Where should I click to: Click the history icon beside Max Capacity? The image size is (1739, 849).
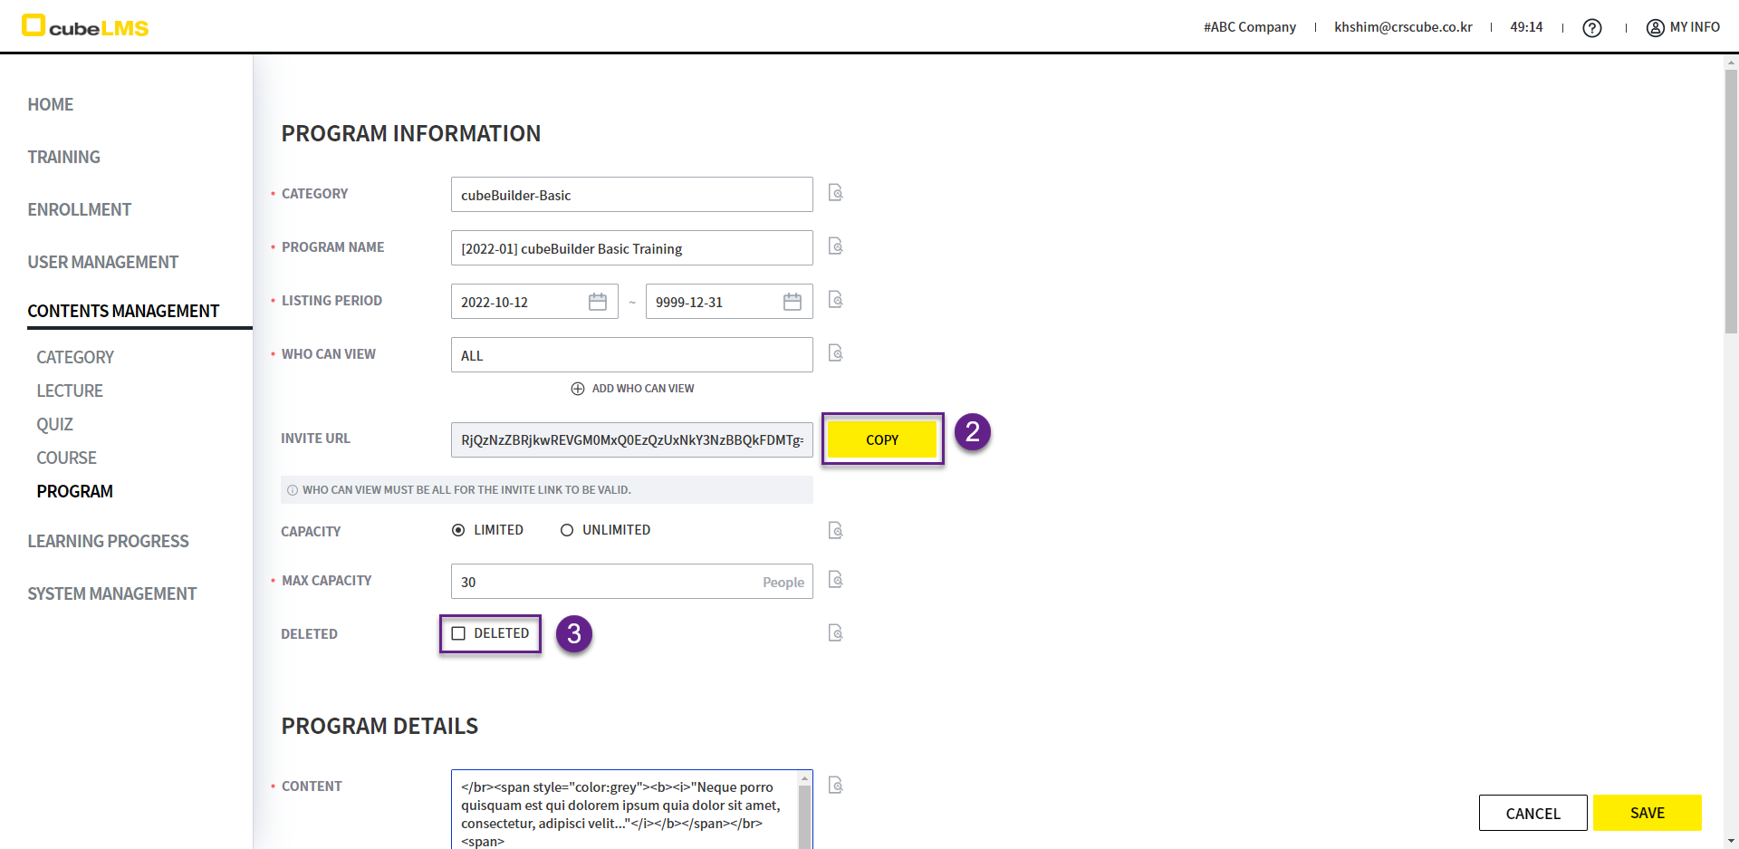pyautogui.click(x=835, y=580)
